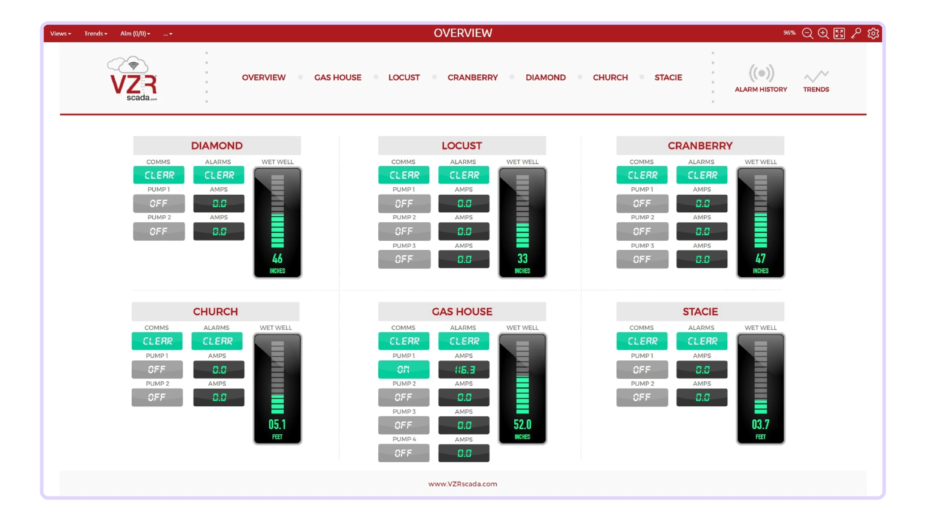The width and height of the screenshot is (926, 521).
Task: Go to the STACIE navigation tab
Action: [x=668, y=77]
